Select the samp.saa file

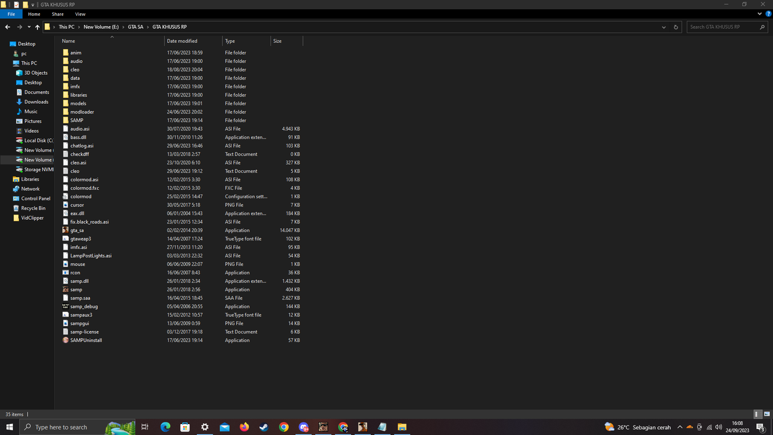click(x=80, y=298)
